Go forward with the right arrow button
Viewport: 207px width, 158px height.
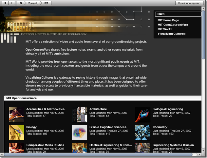click(x=12, y=3)
